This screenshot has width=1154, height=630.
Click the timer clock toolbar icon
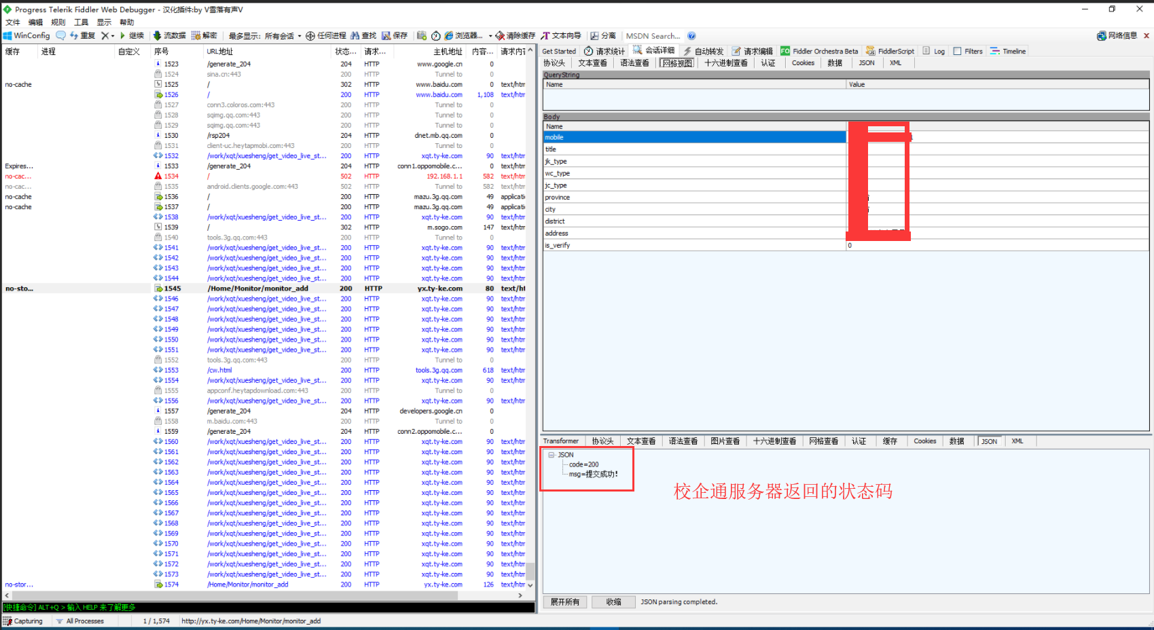(x=436, y=35)
